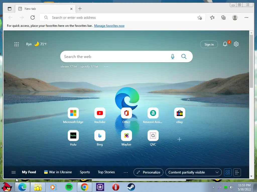Select the My Feed tab
Screen dimensions: 257x192
(29, 172)
